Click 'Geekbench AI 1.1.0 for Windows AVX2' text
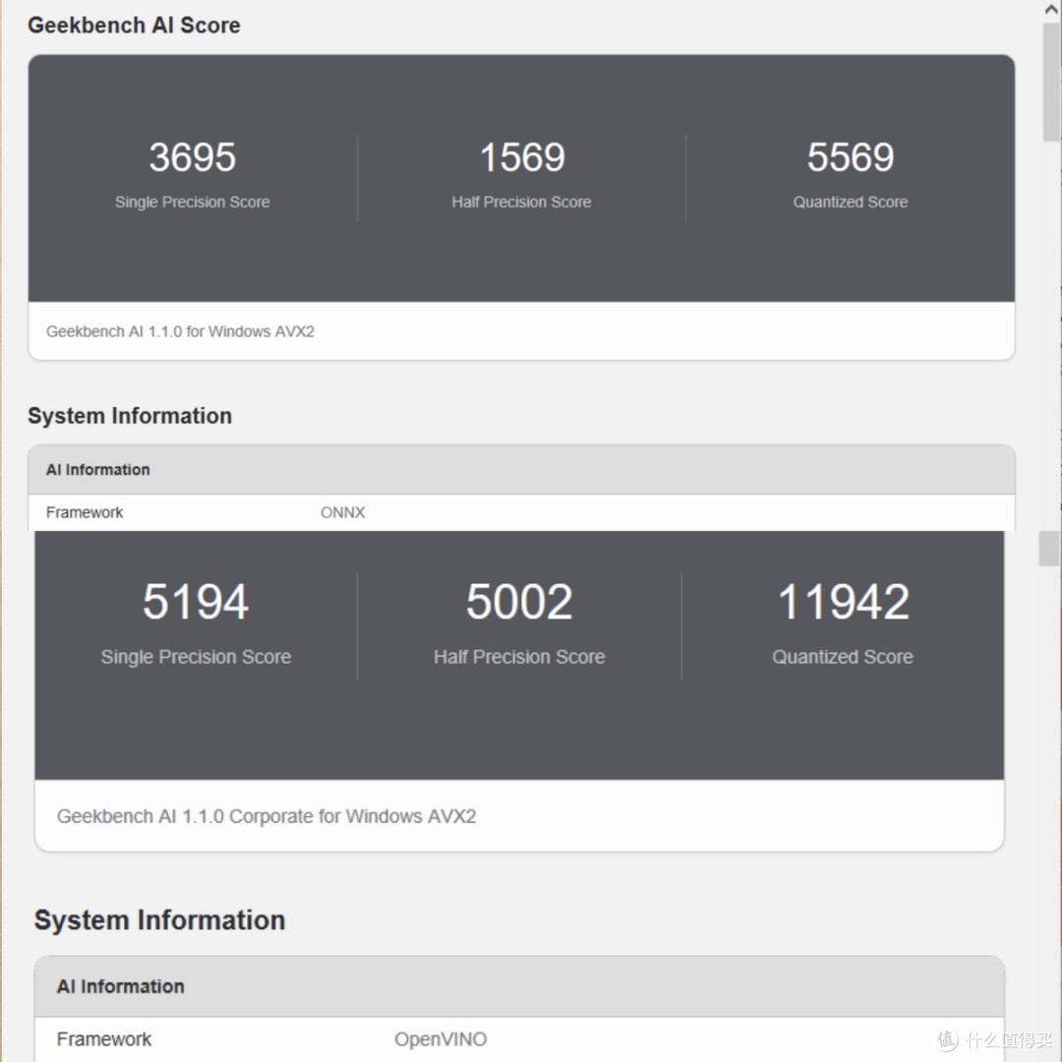This screenshot has height=1062, width=1062. (180, 331)
